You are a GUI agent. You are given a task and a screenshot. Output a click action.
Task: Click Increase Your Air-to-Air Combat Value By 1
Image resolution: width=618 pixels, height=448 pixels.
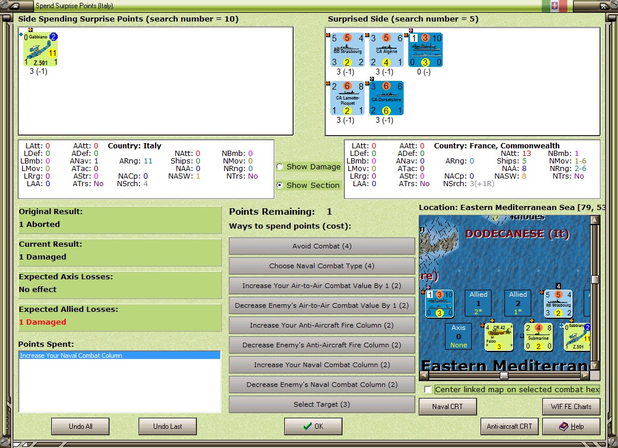tap(322, 286)
